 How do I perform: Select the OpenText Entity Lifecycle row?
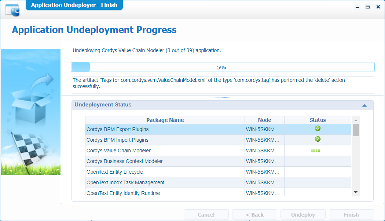point(218,172)
